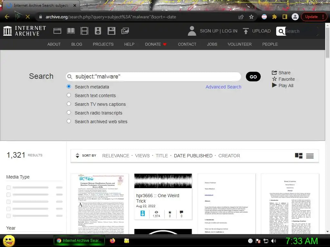Click the Chrome Update button
Image resolution: width=330 pixels, height=247 pixels.
pyautogui.click(x=311, y=17)
